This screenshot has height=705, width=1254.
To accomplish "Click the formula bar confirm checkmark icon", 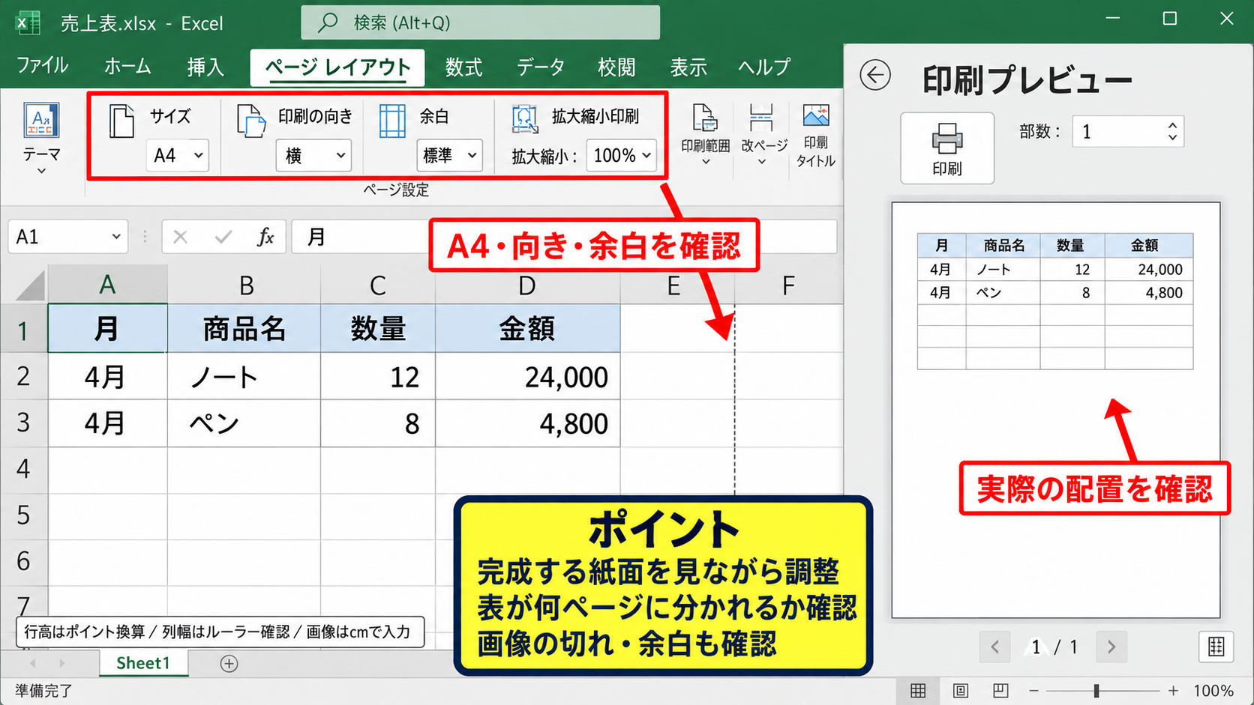I will click(x=223, y=237).
